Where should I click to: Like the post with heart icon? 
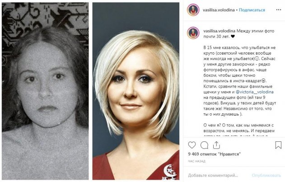192,145
